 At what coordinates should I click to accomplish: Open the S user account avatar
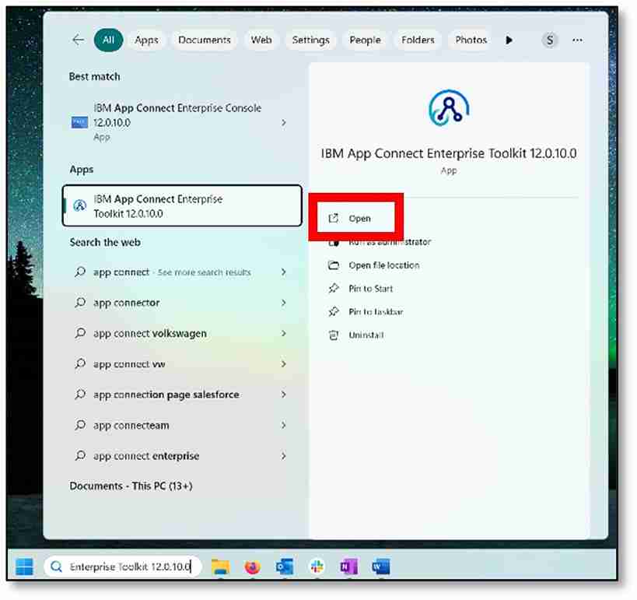coord(550,40)
